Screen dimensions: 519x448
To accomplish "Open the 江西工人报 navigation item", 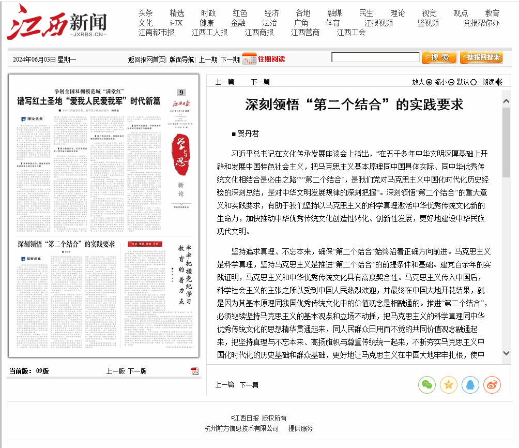I will pos(209,32).
